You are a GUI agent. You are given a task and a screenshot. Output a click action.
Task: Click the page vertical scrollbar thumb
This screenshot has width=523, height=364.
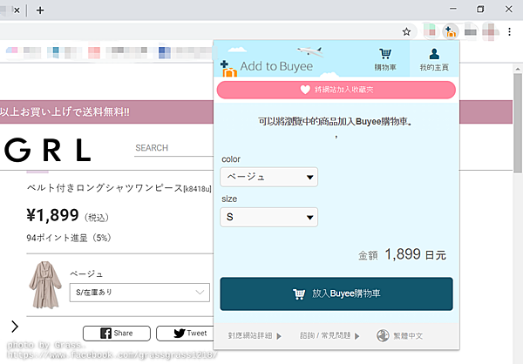click(x=518, y=123)
